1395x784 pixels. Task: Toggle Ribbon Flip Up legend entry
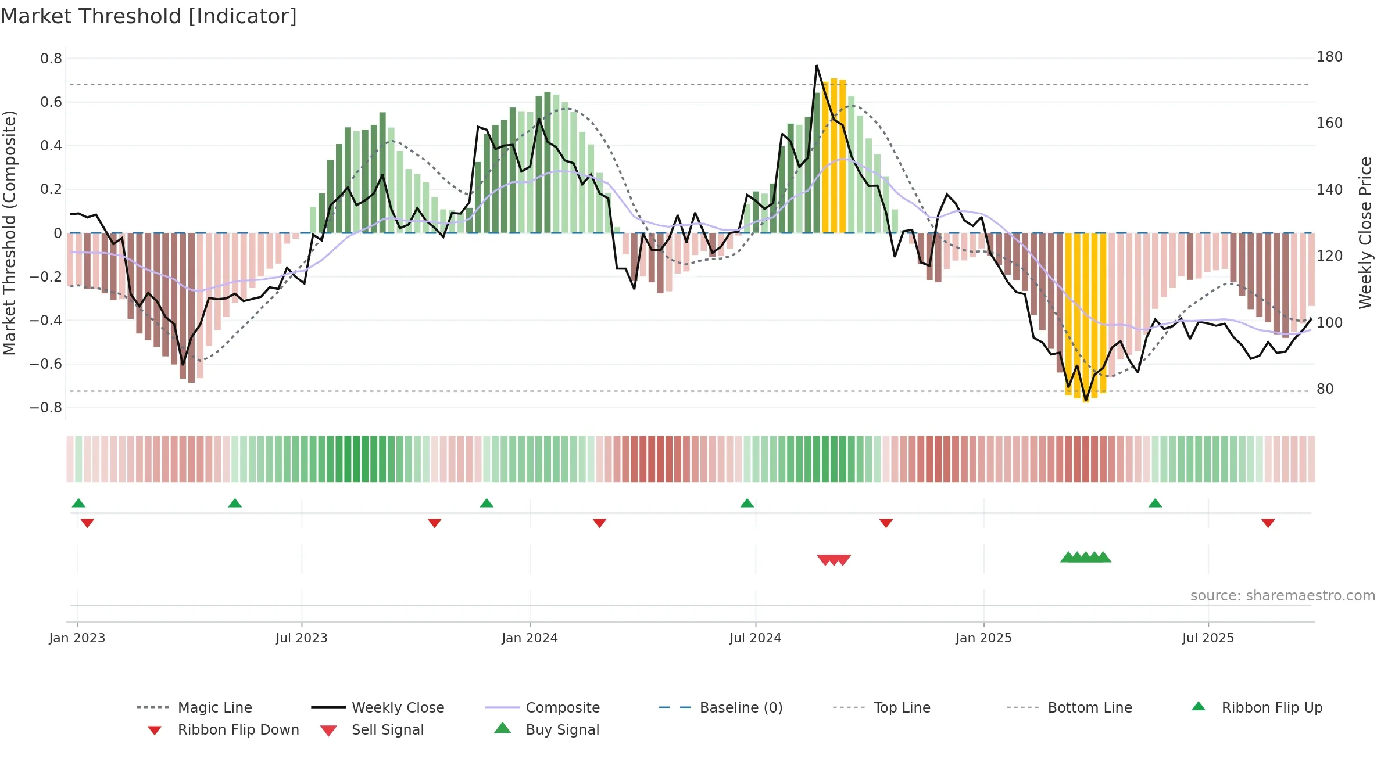point(1257,707)
